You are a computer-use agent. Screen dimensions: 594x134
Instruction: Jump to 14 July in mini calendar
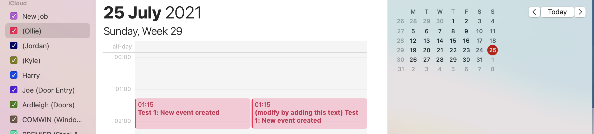coord(440,41)
